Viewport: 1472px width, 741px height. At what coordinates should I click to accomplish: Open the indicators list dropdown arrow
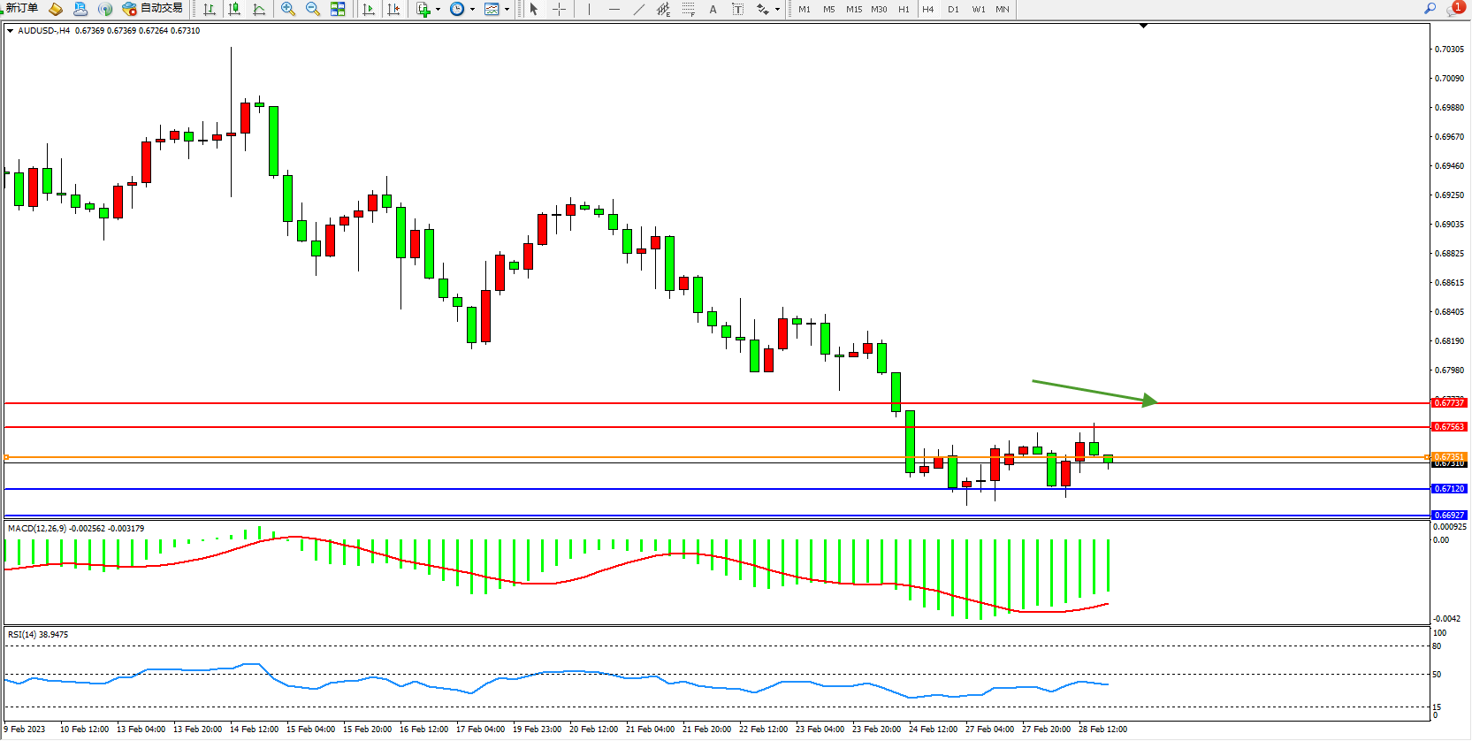(438, 9)
